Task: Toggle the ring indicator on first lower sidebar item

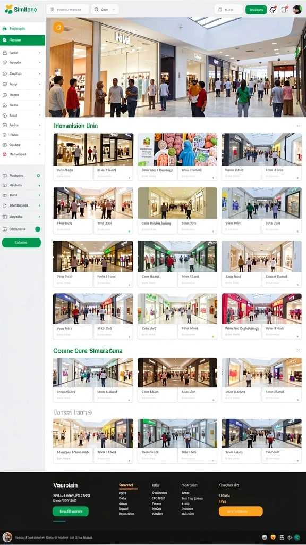Action: [38, 176]
